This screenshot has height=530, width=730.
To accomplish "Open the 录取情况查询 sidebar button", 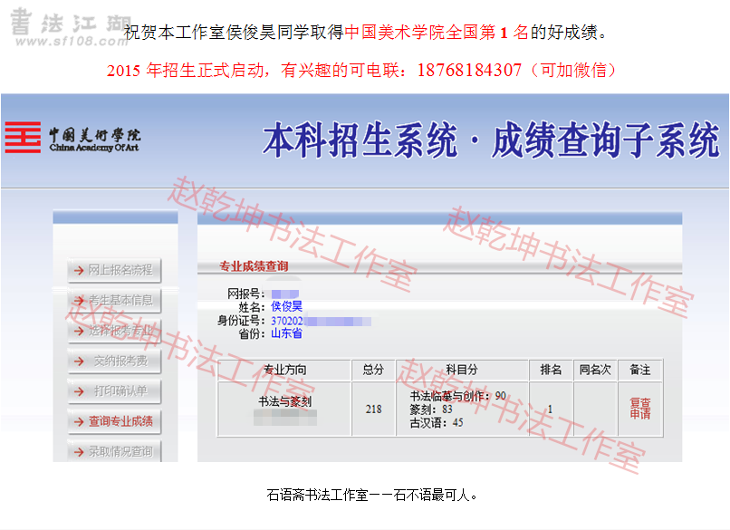I will [114, 451].
